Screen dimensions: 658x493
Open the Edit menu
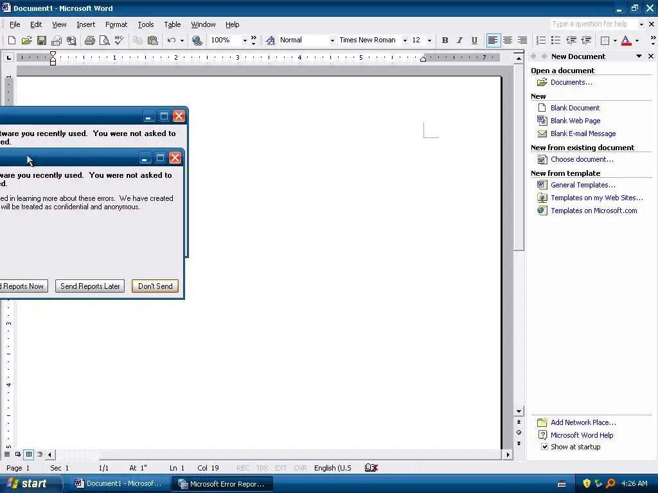coord(36,24)
